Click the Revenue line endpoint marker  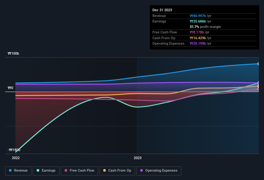tap(259, 64)
